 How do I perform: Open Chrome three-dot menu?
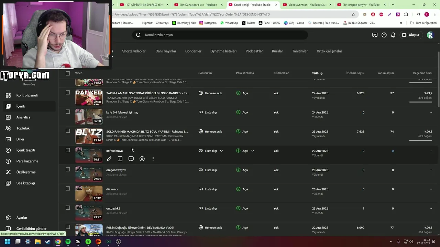pyautogui.click(x=434, y=14)
